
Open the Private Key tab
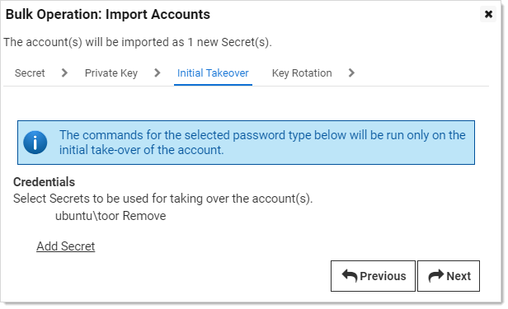pos(111,73)
